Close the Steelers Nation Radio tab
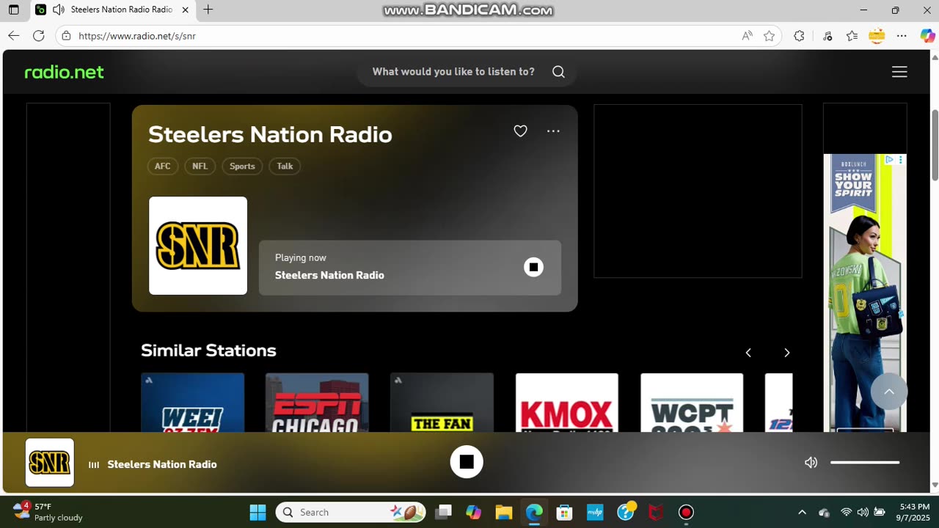The height and width of the screenshot is (528, 939). [x=185, y=10]
